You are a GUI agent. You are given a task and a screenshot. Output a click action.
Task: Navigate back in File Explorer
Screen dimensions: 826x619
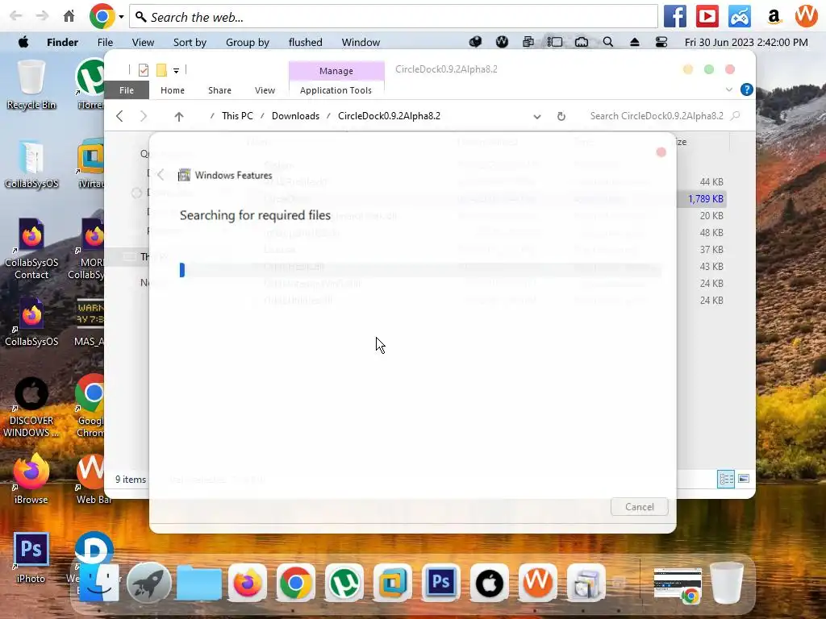[x=119, y=116]
